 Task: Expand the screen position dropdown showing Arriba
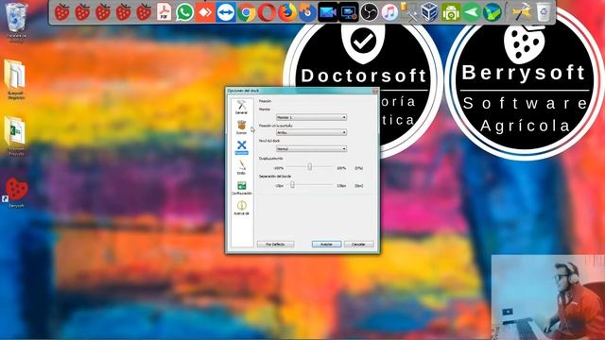click(311, 132)
